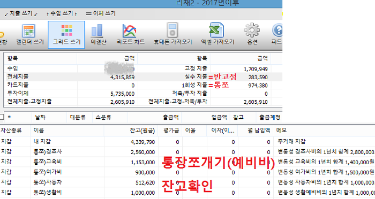Viewport: 375px width, 199px height.
Task: Click 고정 지출 amount 1,709,949
Action: [x=256, y=70]
